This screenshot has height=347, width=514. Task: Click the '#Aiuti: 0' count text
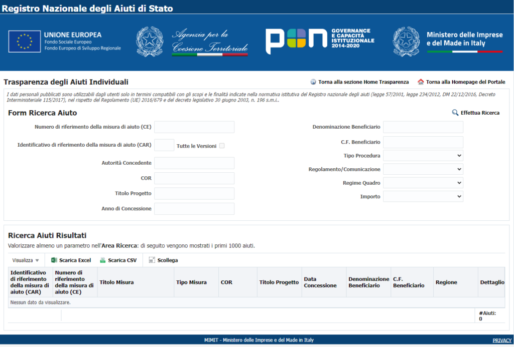(x=487, y=316)
